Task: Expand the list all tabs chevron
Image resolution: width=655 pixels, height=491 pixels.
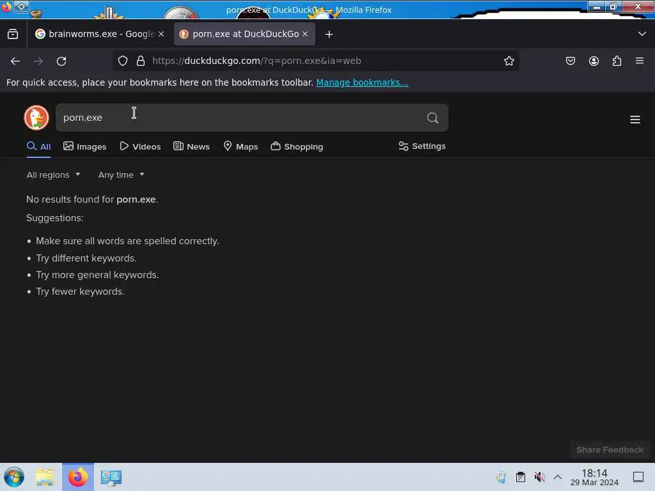Action: coord(642,34)
